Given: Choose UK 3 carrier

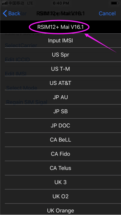Looking at the screenshot, I should pos(60,182).
